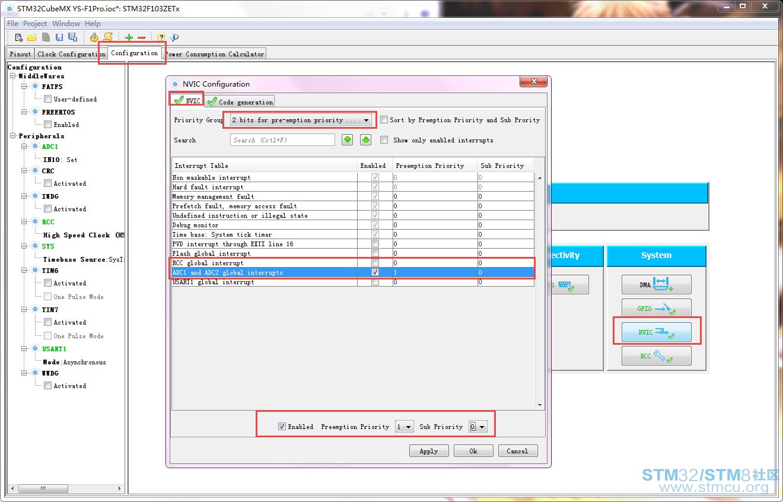Save the project using the floppy icon
Image resolution: width=783 pixels, height=502 pixels.
(x=59, y=37)
